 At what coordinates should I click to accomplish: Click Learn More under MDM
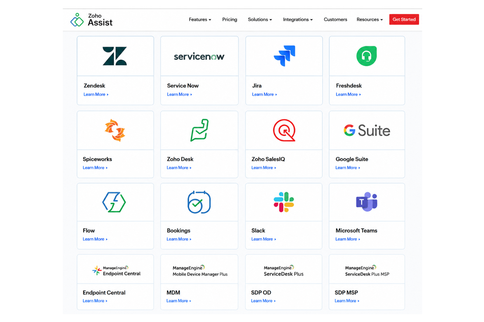tap(179, 301)
